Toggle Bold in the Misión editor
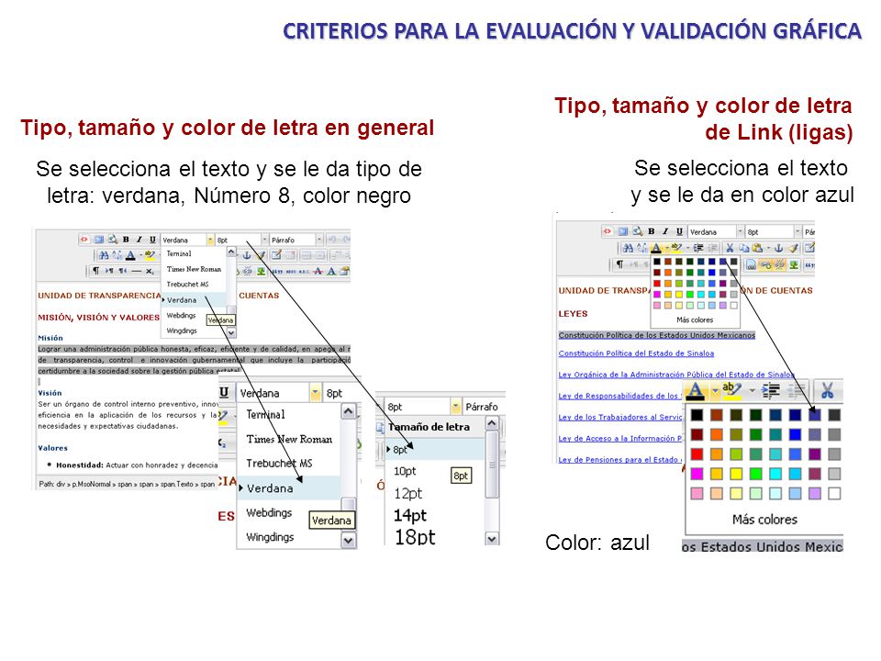881x661 pixels. tap(126, 240)
